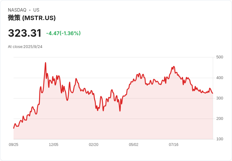The width and height of the screenshot is (232, 161).
Task: Select the 02/20 date on x-axis
Action: [94, 145]
